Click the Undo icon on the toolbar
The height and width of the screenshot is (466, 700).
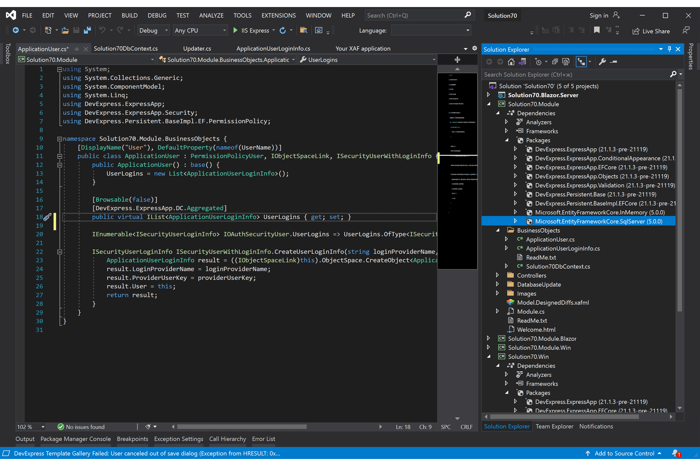[103, 30]
